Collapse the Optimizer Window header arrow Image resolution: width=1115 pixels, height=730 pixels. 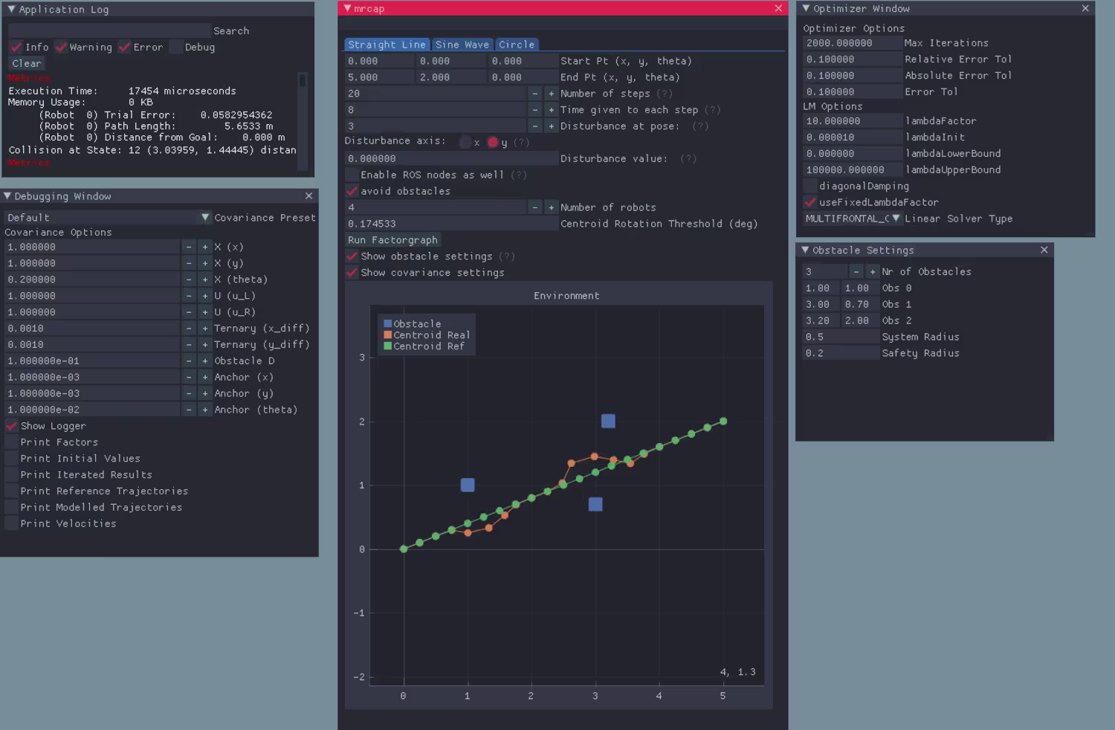click(x=806, y=9)
